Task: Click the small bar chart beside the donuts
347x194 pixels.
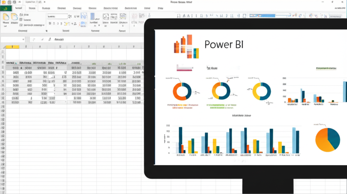Action: pyautogui.click(x=314, y=91)
